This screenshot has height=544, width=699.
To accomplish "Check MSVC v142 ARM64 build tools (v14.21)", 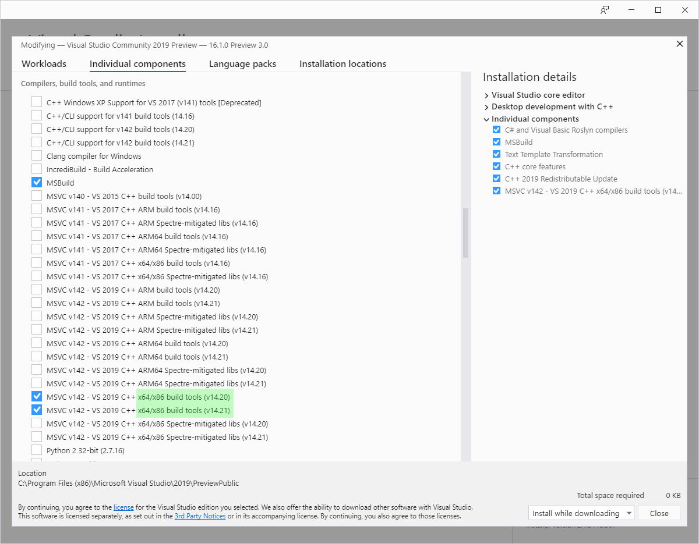I will [37, 357].
